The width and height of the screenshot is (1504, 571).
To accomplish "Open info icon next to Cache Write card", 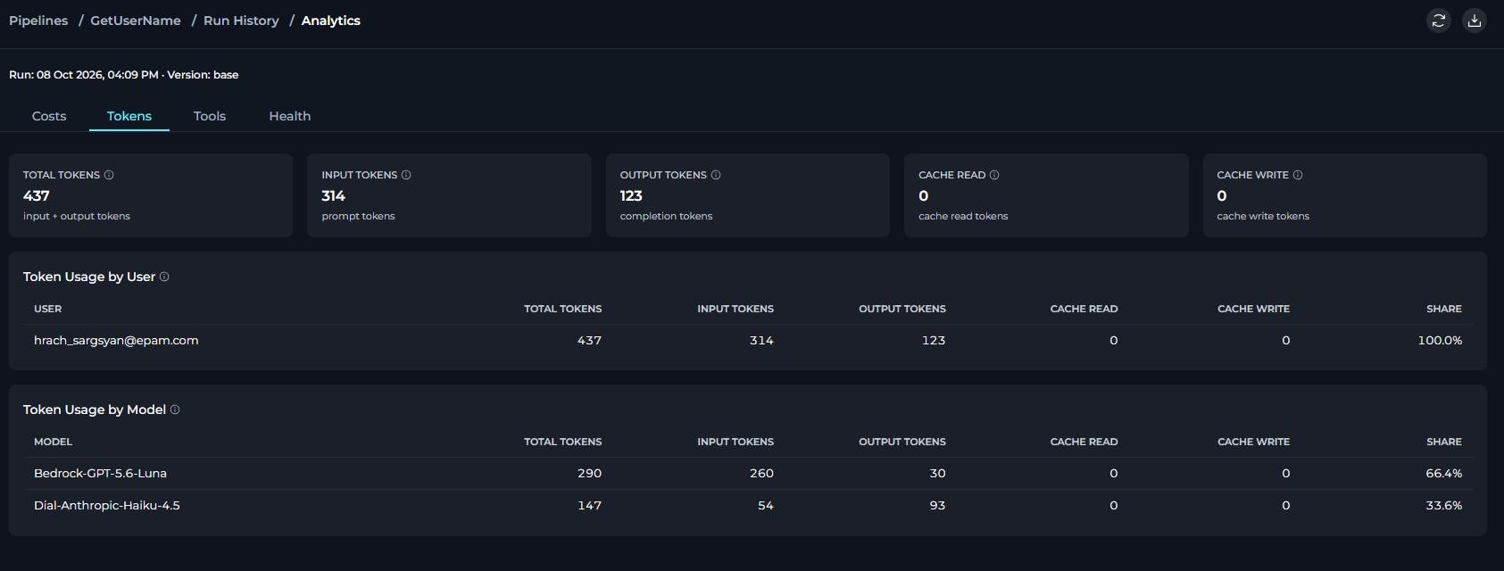I will pos(1298,175).
